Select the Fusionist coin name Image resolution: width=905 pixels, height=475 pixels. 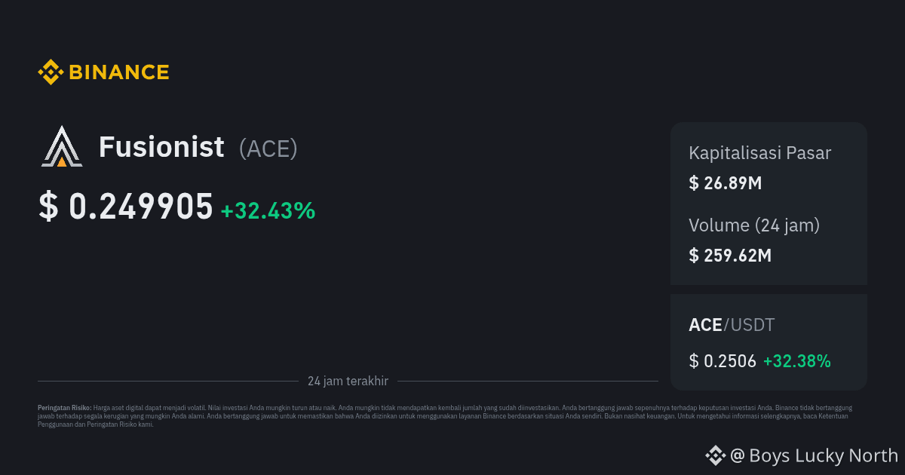[x=161, y=147]
